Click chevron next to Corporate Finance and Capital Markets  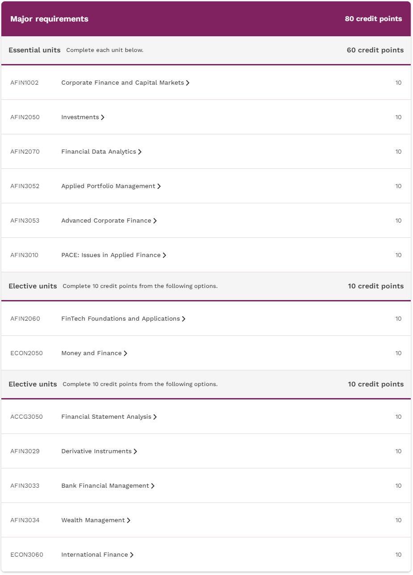click(188, 83)
